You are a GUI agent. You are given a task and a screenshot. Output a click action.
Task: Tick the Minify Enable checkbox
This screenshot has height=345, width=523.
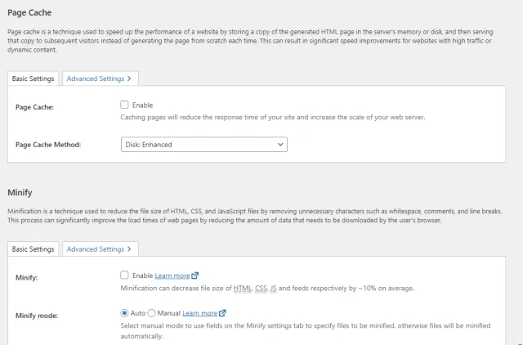pos(124,276)
